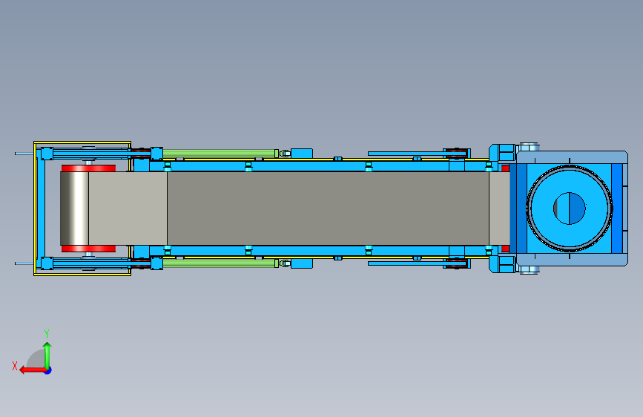This screenshot has width=643, height=417.
Task: Select the upper green hydraulic cylinder
Action: pos(220,154)
